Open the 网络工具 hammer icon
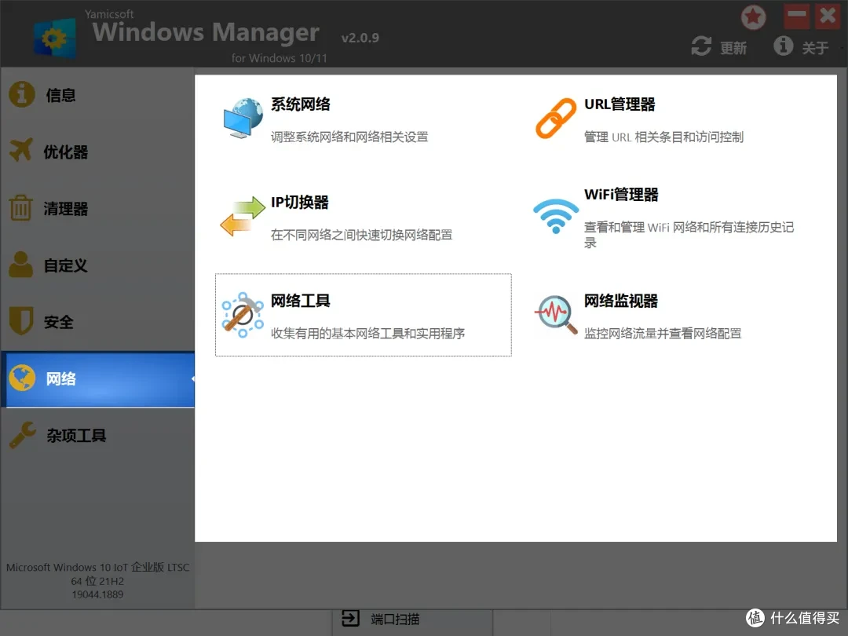The image size is (848, 636). (x=243, y=315)
